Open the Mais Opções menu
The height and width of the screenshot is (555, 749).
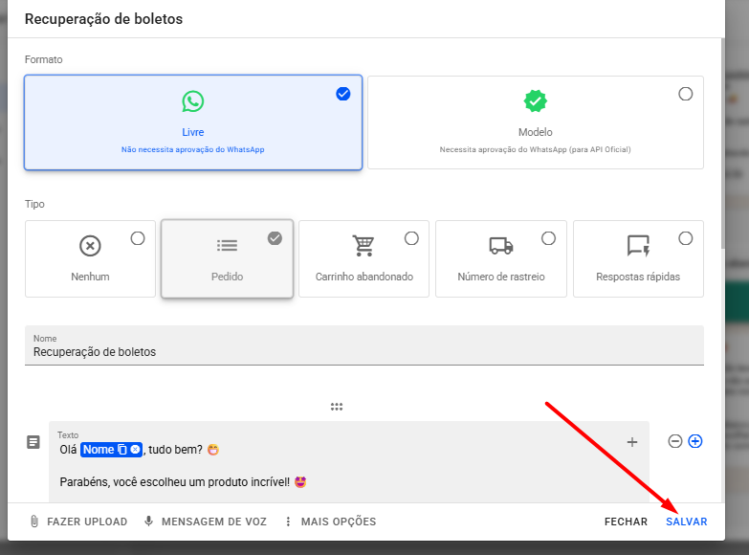pos(329,522)
